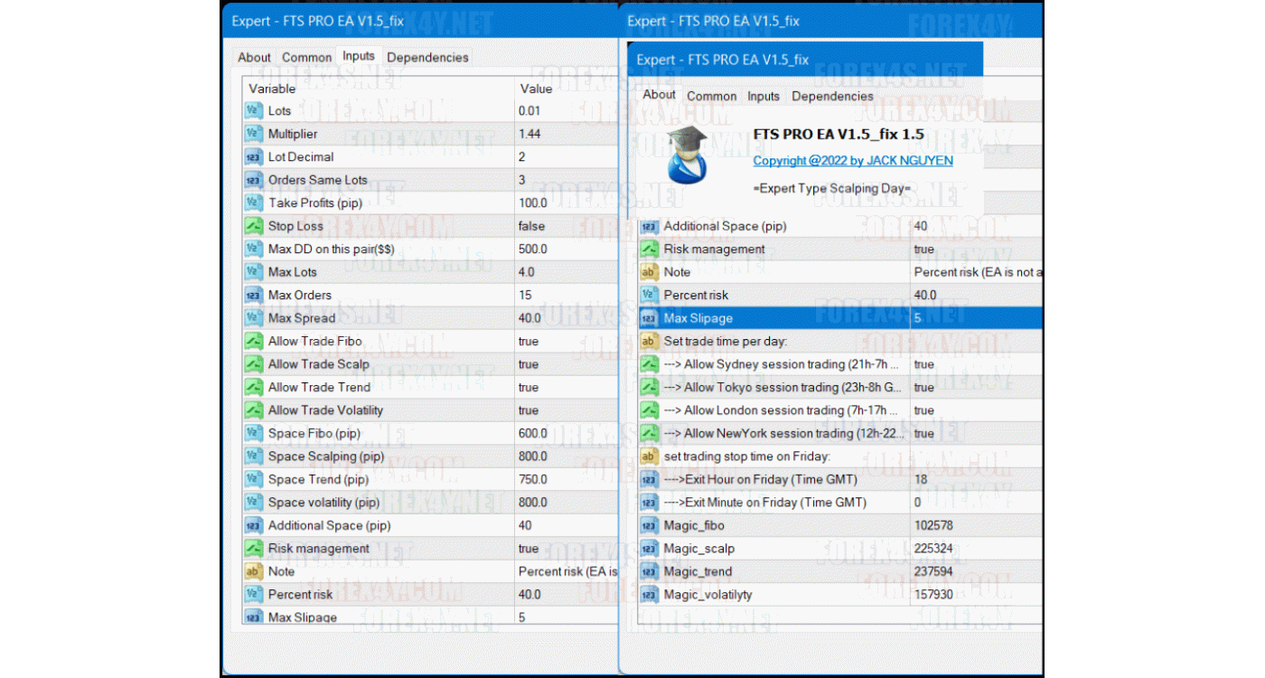Click the green icon beside Allow Trade Fibo

254,341
